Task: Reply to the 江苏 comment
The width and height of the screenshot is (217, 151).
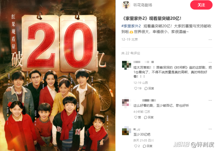Action: pyautogui.click(x=149, y=117)
